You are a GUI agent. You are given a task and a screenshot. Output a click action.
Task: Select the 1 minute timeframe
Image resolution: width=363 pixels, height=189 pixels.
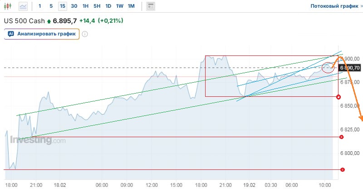pyautogui.click(x=39, y=6)
